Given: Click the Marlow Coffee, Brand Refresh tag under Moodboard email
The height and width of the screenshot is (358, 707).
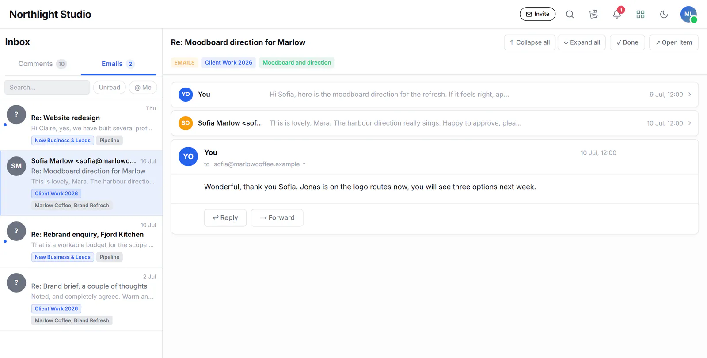Looking at the screenshot, I should click(72, 205).
